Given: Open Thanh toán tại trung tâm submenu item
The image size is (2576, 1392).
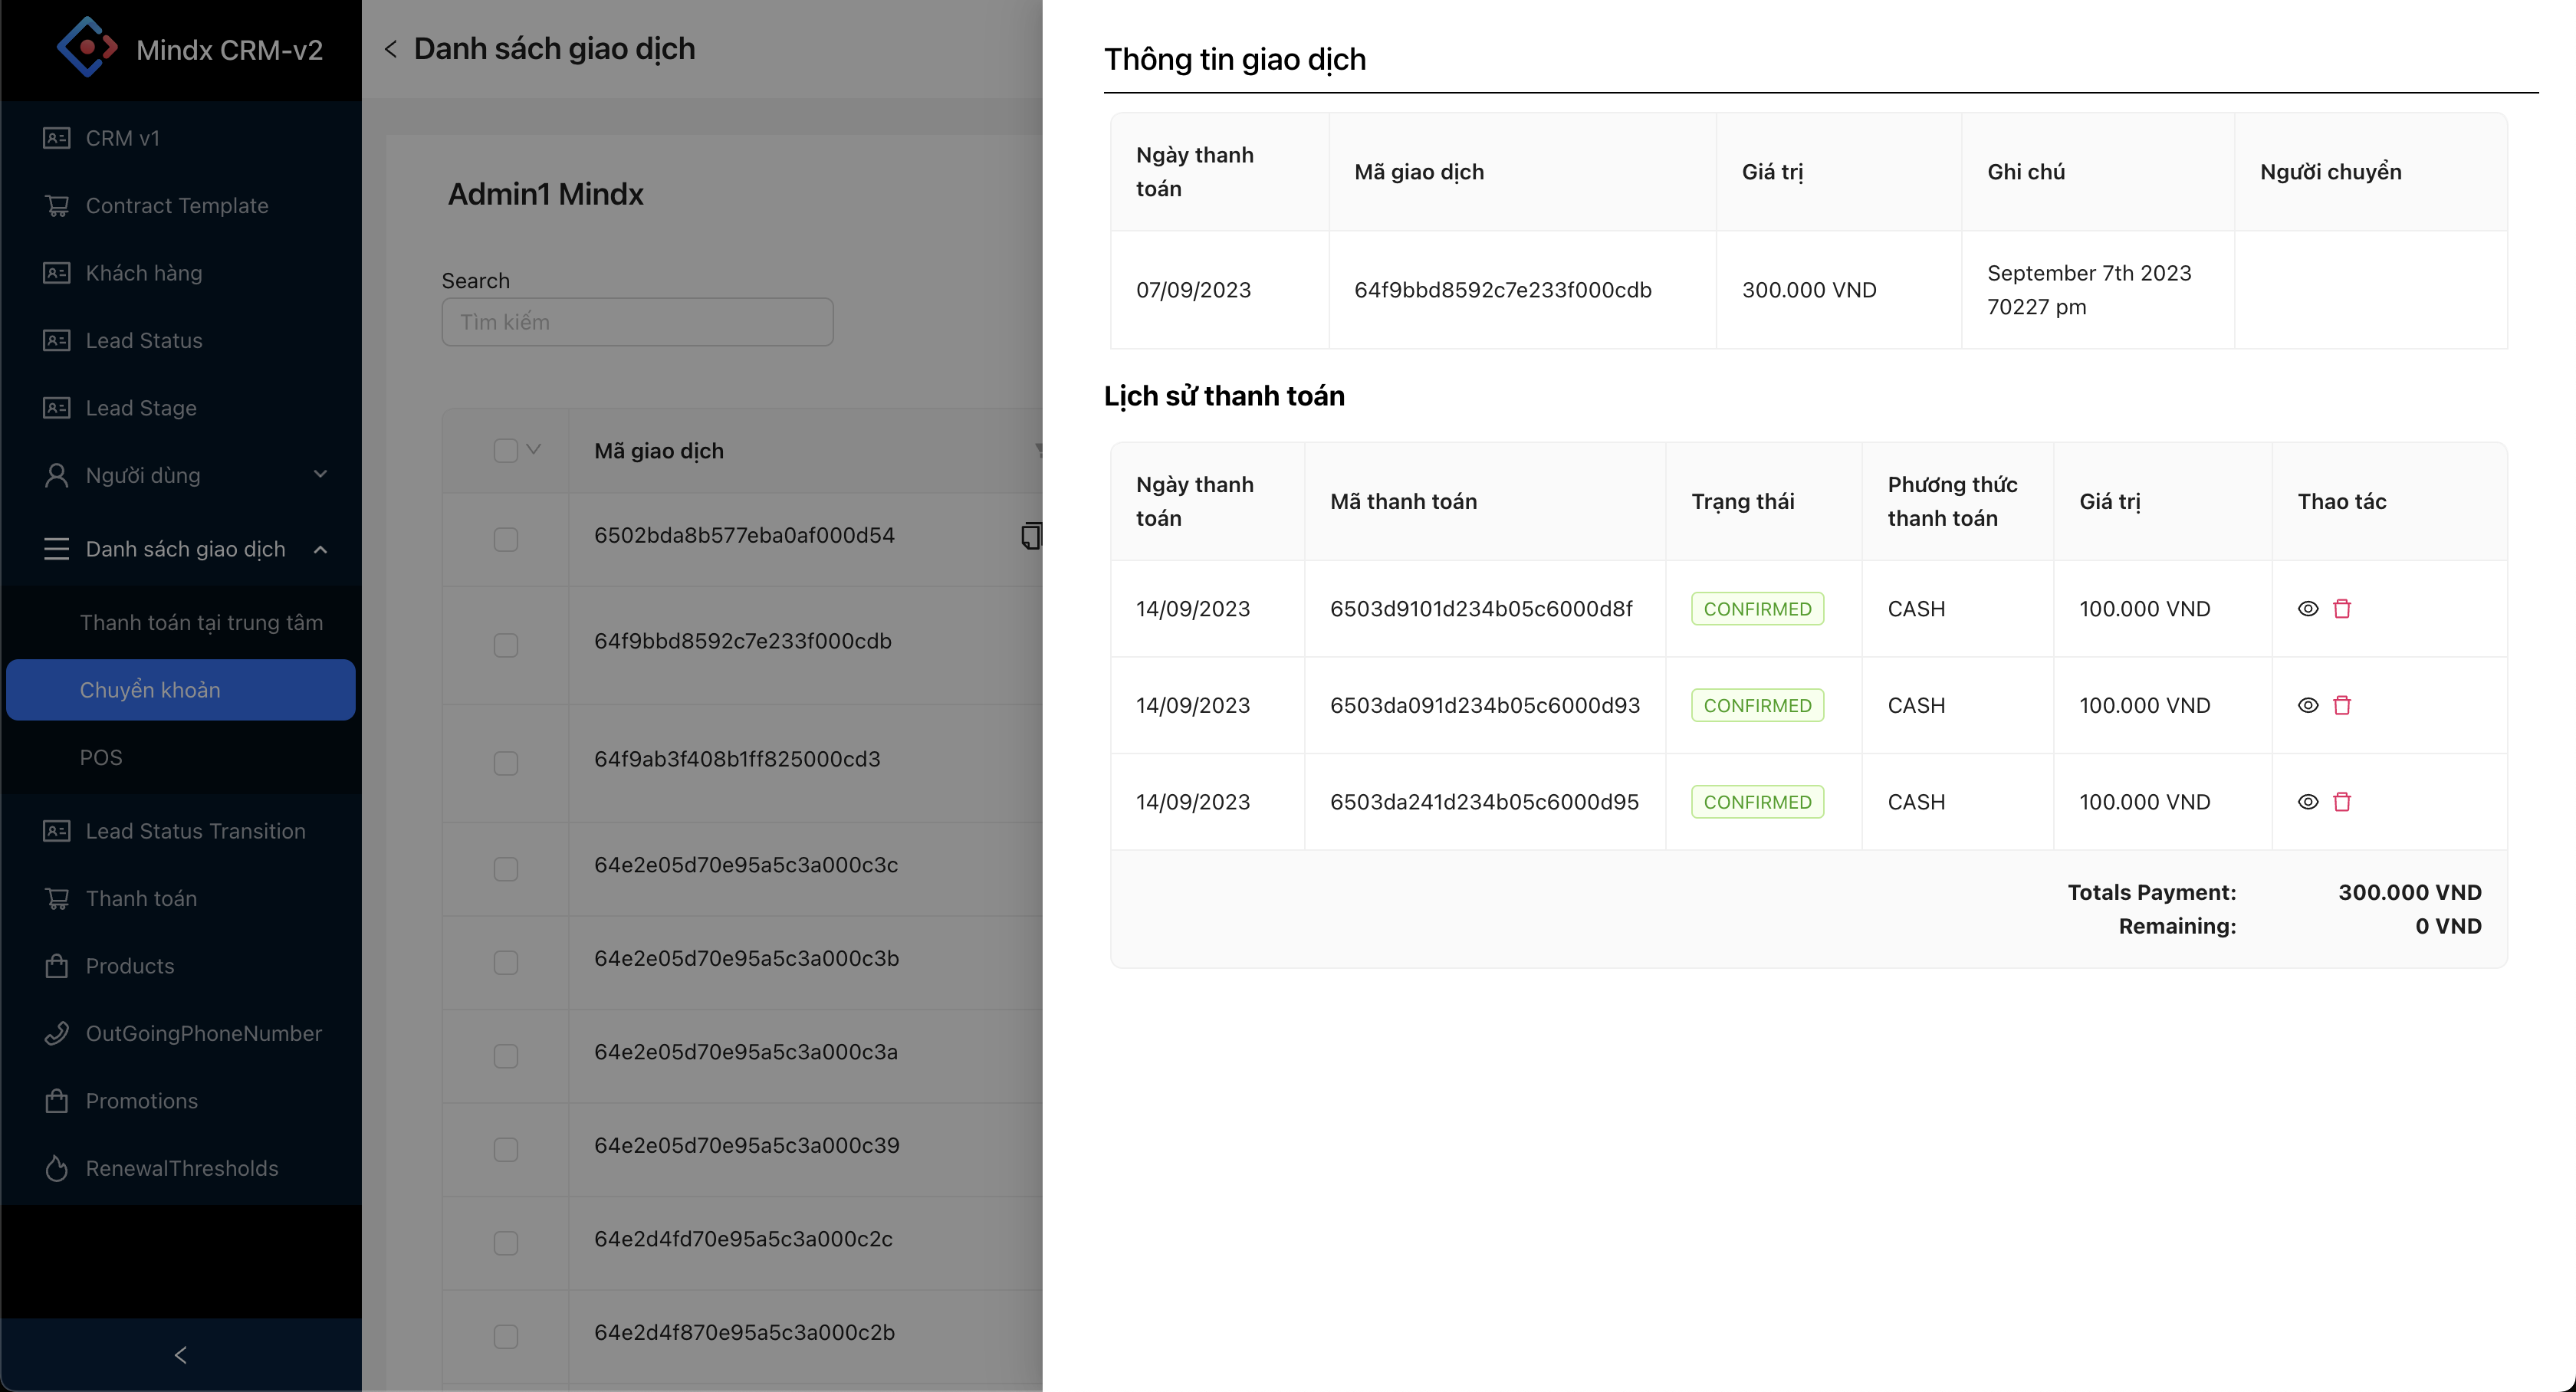Looking at the screenshot, I should coord(201,622).
